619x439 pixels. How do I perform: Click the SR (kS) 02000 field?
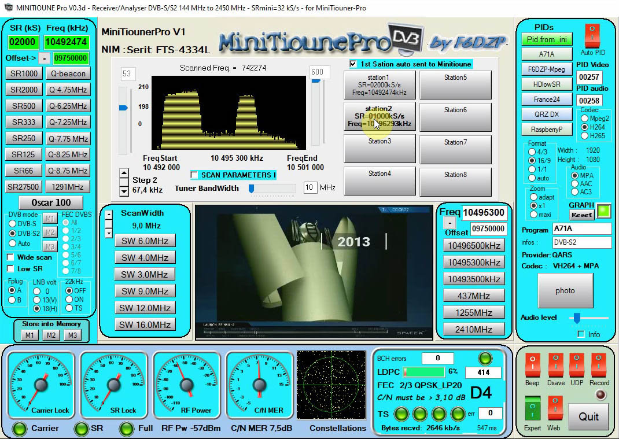pyautogui.click(x=23, y=42)
